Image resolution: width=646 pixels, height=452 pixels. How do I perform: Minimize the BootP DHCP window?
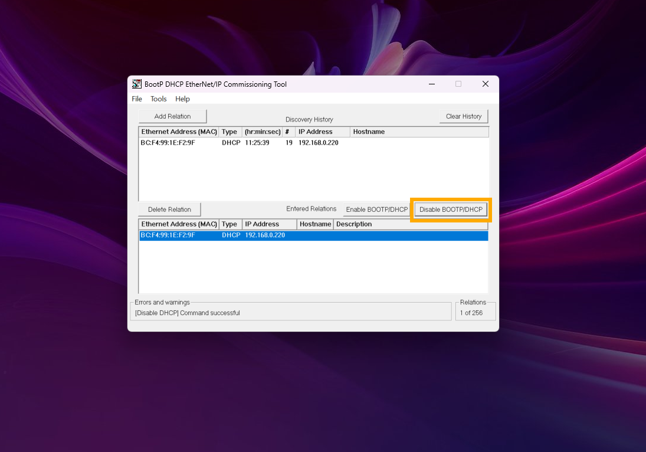(431, 84)
